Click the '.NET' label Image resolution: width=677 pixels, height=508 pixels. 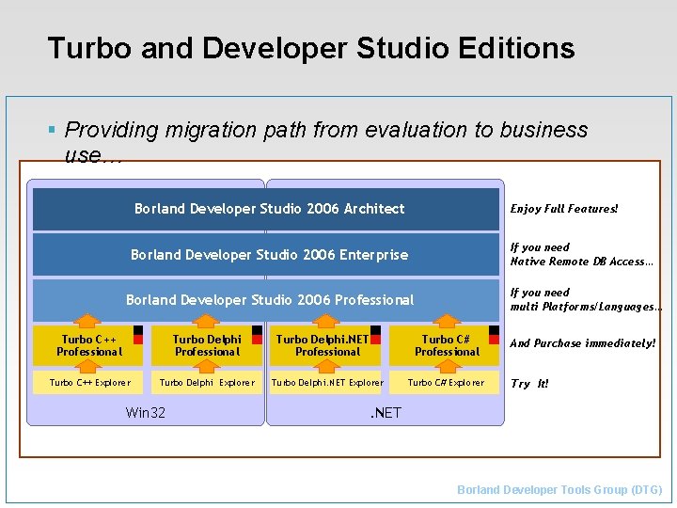(386, 413)
